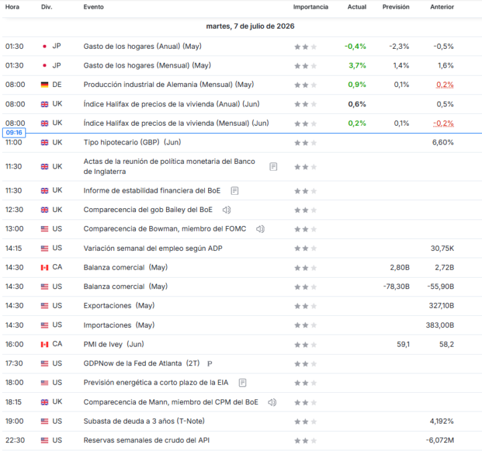Image resolution: width=482 pixels, height=455 pixels.
Task: Click report icon next to Informe de estabilidad financiera
Action: point(234,191)
